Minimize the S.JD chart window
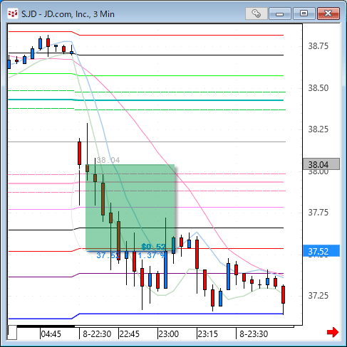The width and height of the screenshot is (347, 347). click(x=280, y=14)
